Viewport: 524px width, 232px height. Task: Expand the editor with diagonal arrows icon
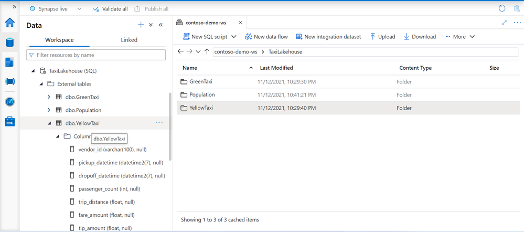[505, 23]
